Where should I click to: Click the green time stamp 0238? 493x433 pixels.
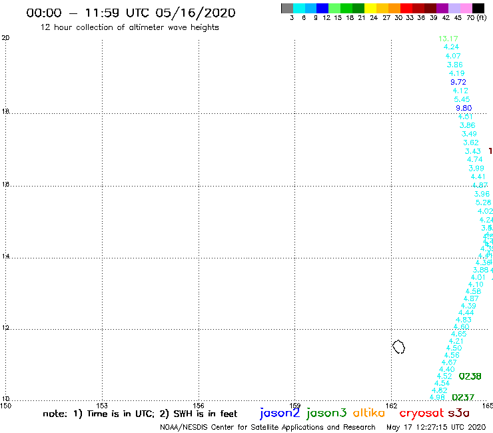click(470, 376)
